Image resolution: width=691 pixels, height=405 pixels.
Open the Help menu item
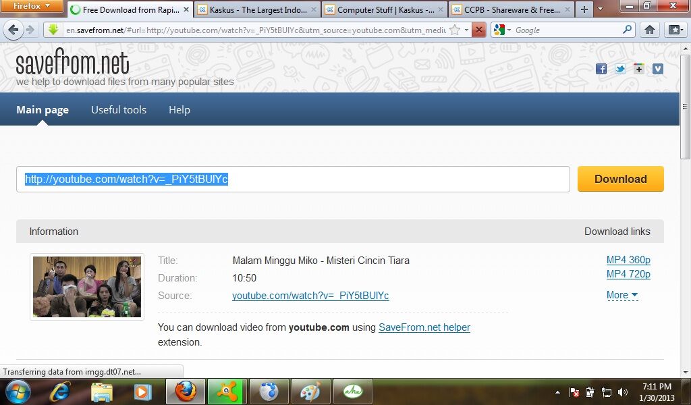tap(179, 110)
